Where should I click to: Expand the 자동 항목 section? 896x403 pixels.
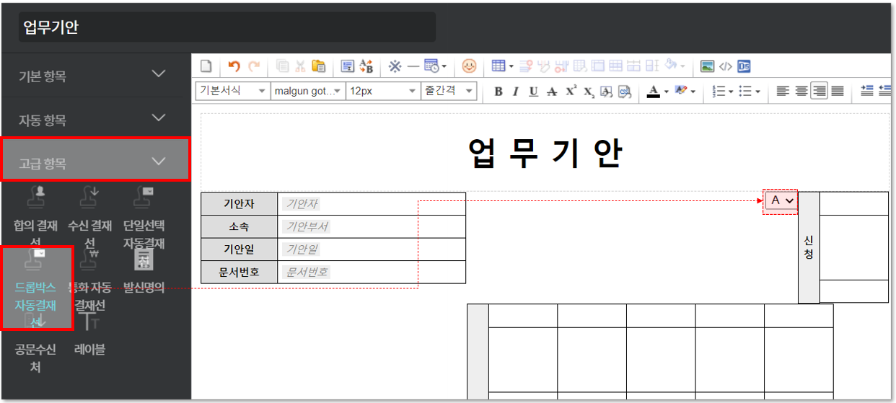click(x=95, y=120)
